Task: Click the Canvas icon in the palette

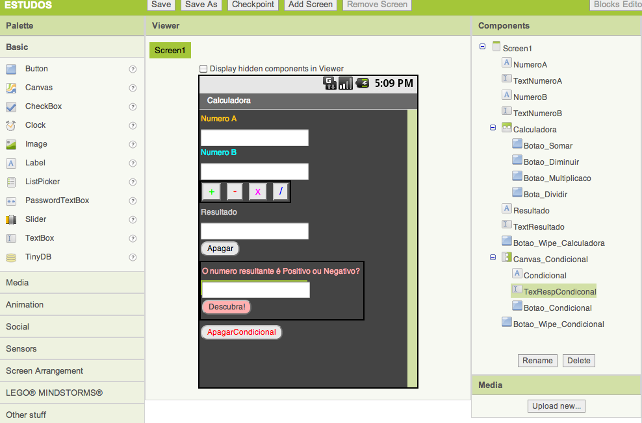Action: (x=11, y=88)
